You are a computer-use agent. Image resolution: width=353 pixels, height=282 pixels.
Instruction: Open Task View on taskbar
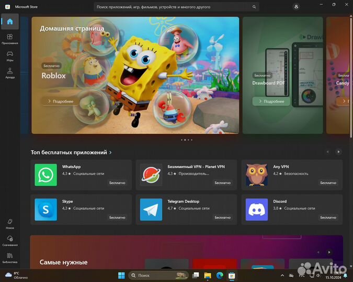coord(196,275)
